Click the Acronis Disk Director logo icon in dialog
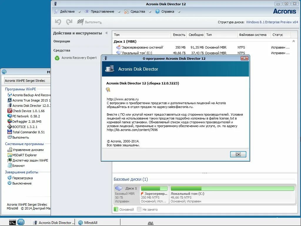The height and width of the screenshot is (226, 301). (x=110, y=69)
